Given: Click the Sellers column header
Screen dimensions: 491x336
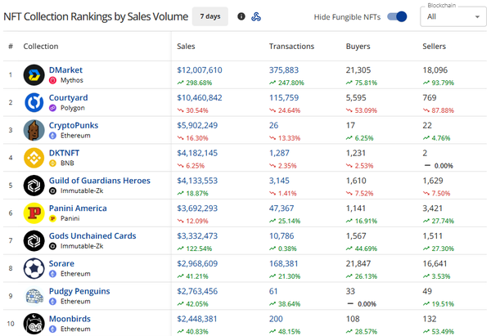Looking at the screenshot, I should point(434,47).
